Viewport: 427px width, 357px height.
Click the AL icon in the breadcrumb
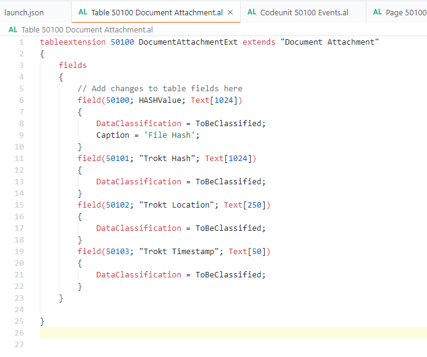[13, 29]
